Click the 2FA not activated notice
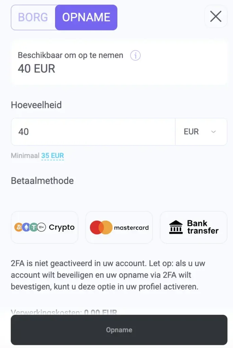Image resolution: width=233 pixels, height=348 pixels. [x=108, y=275]
